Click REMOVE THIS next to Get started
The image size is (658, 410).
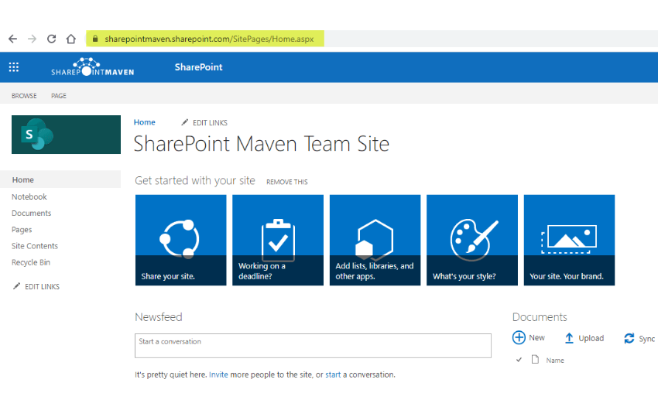point(287,182)
